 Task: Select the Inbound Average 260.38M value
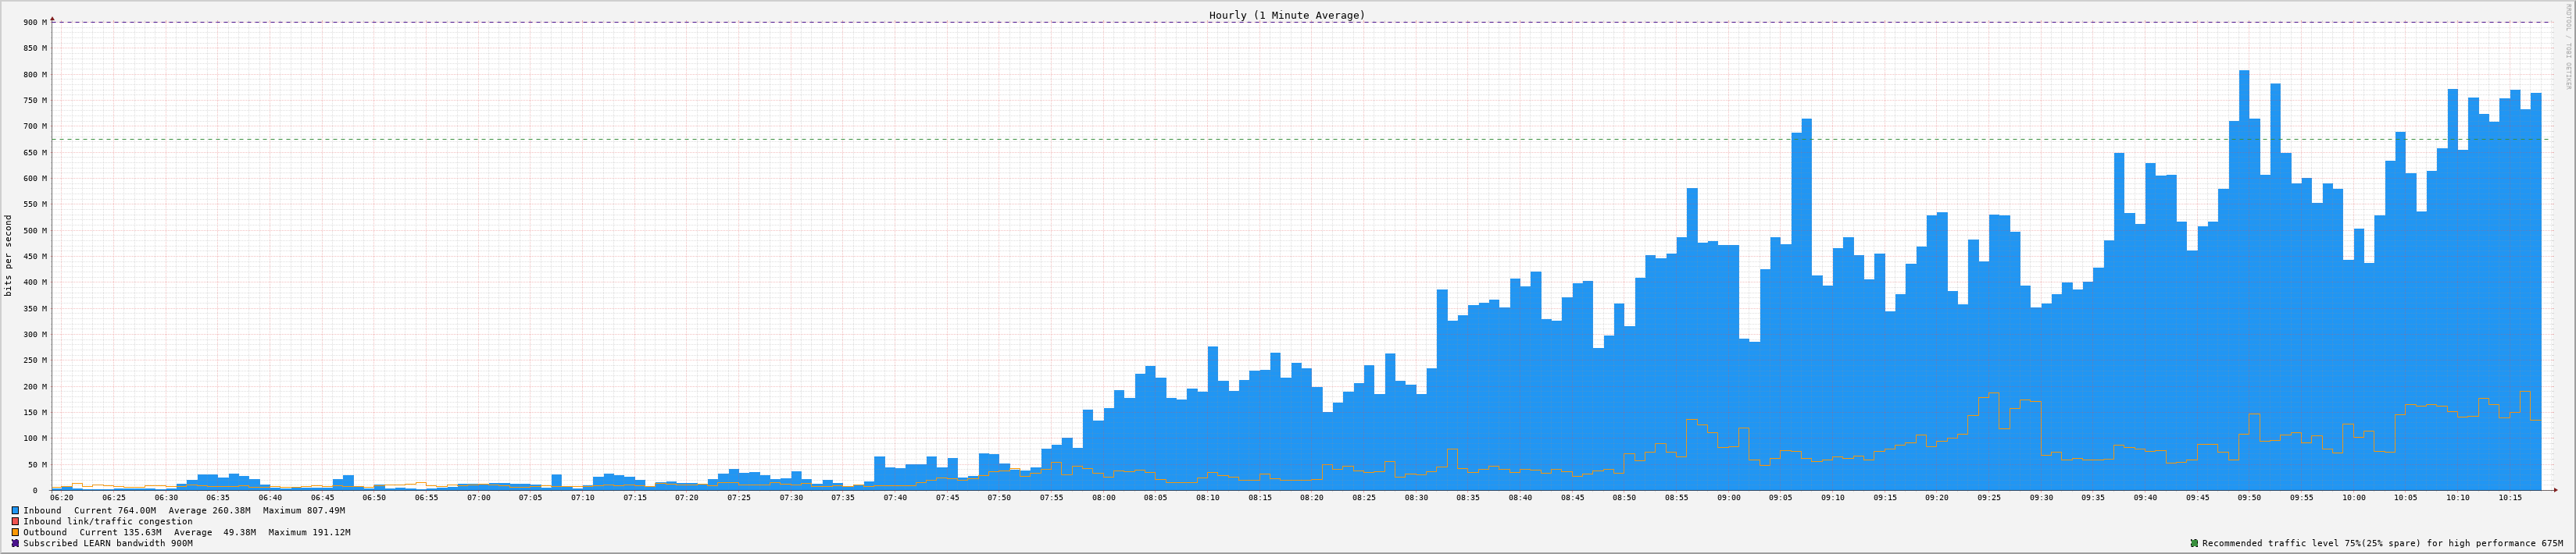tap(231, 510)
